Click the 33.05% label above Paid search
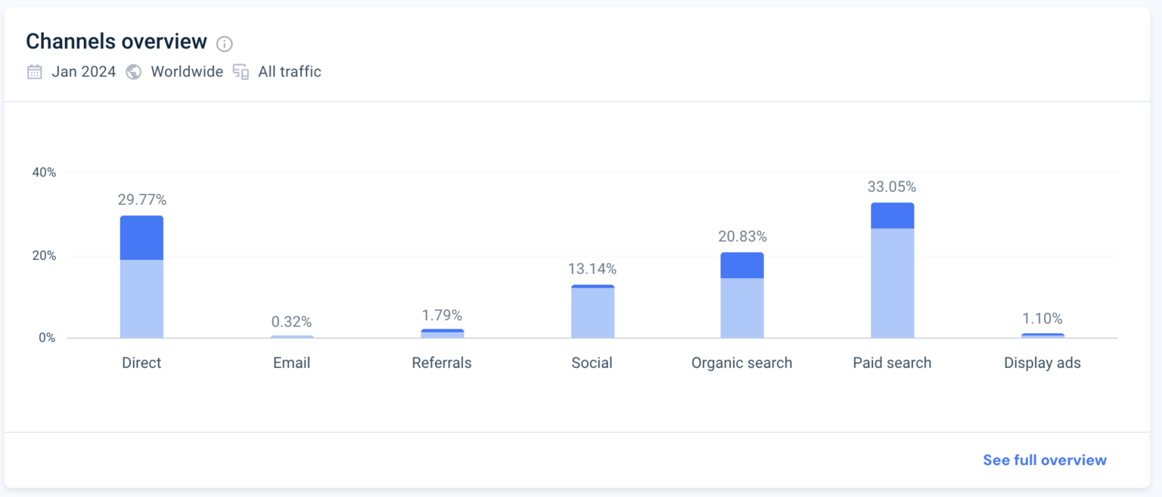The height and width of the screenshot is (497, 1162). tap(893, 187)
